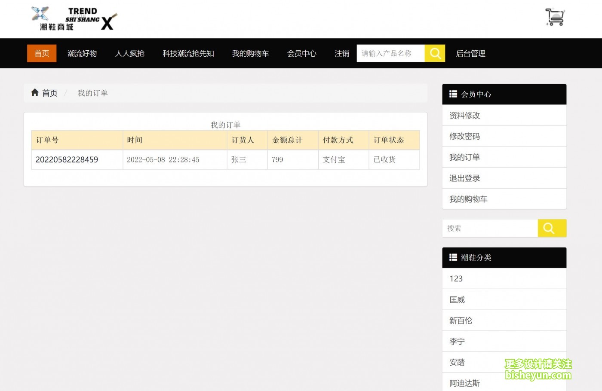Open 资料修改 in member center

[x=464, y=115]
